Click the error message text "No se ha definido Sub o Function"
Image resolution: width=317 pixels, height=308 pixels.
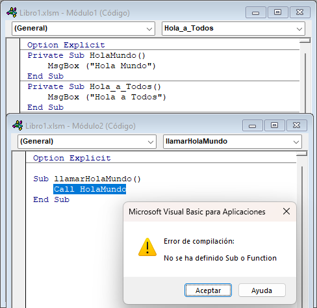tap(220, 258)
